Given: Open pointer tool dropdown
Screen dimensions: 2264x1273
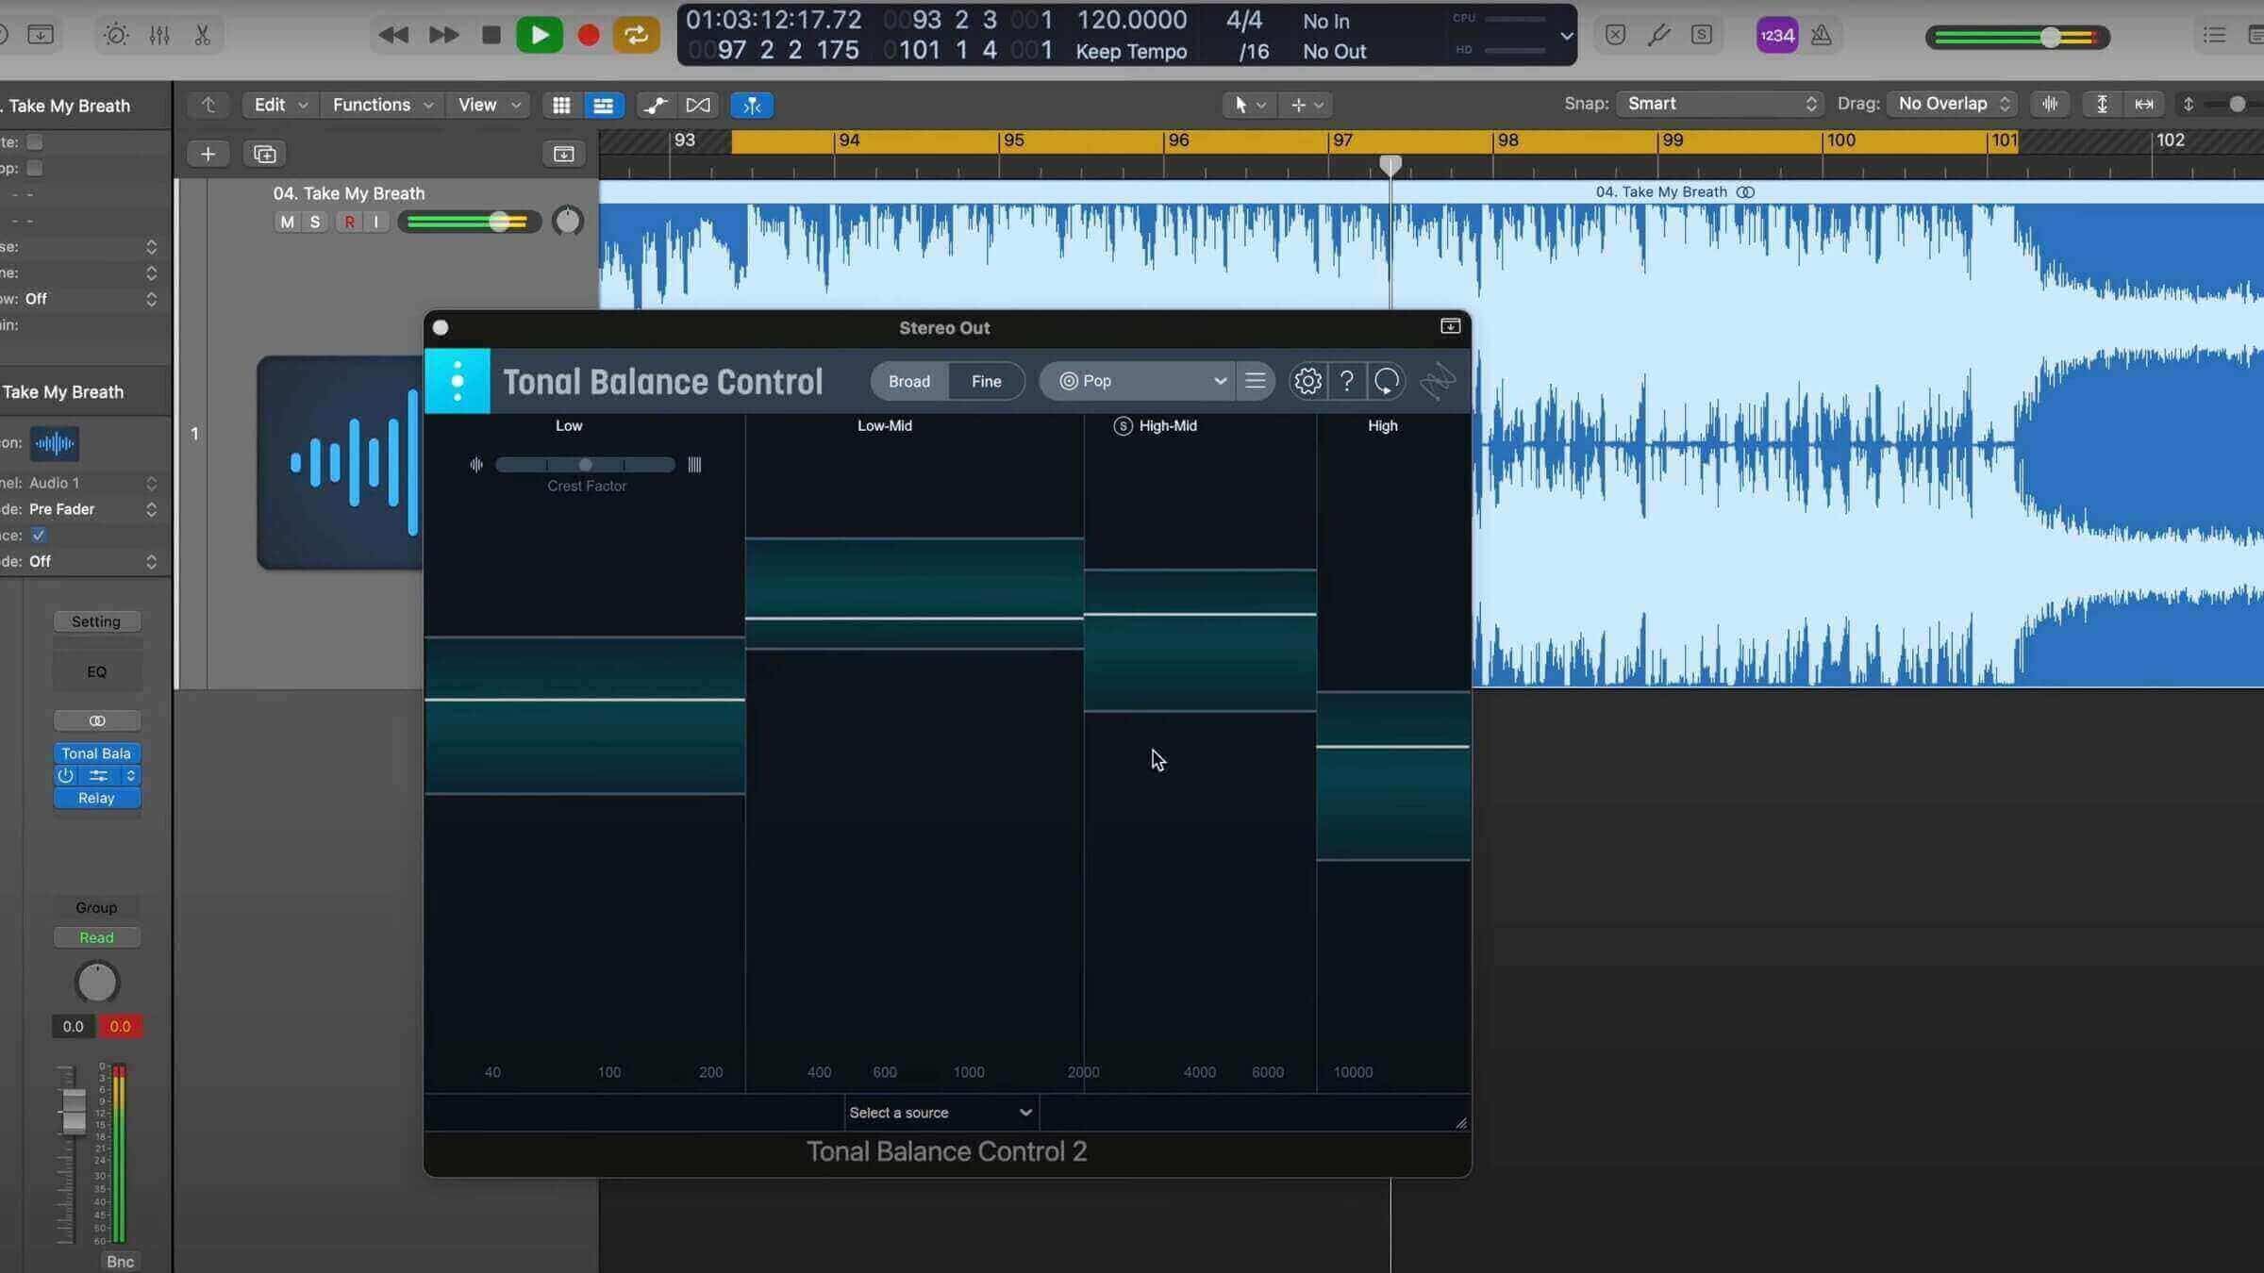Looking at the screenshot, I should point(1249,105).
